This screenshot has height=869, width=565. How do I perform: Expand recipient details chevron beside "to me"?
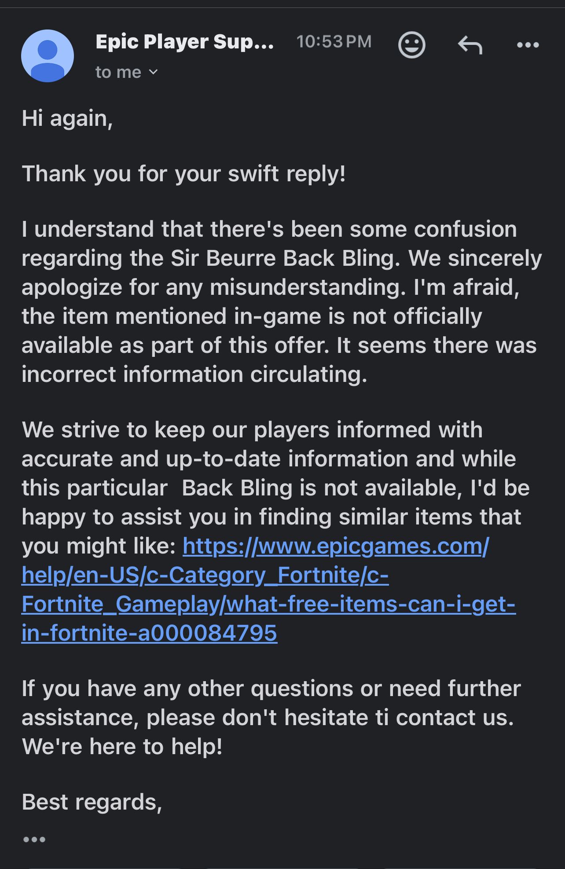pyautogui.click(x=153, y=72)
